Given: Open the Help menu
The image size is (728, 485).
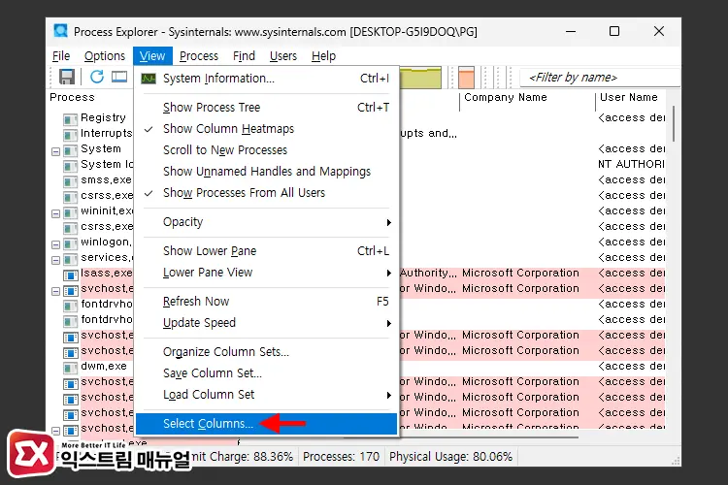Looking at the screenshot, I should [x=323, y=56].
